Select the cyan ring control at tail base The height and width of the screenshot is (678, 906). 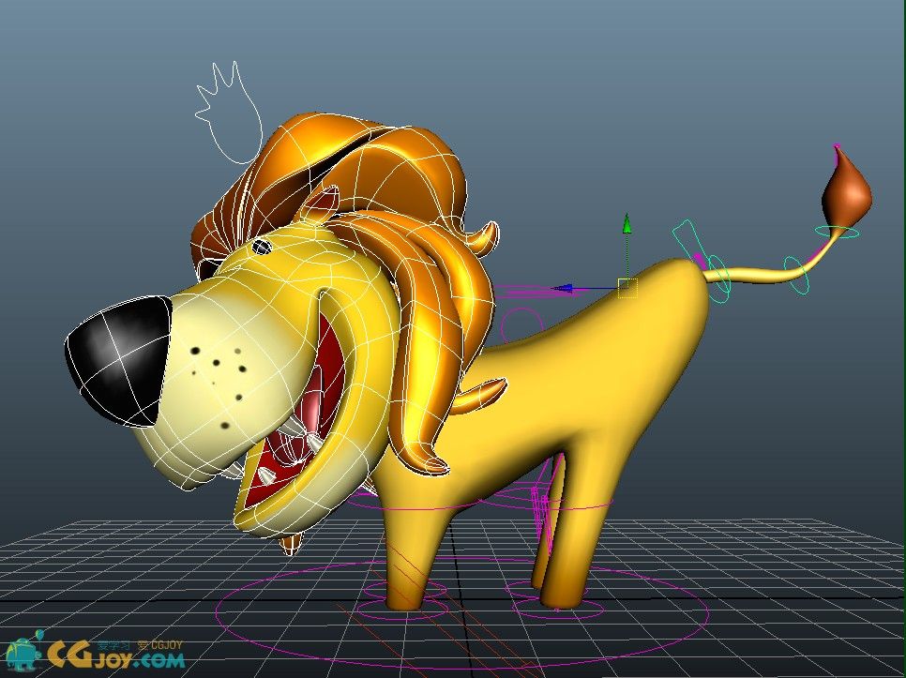click(717, 279)
